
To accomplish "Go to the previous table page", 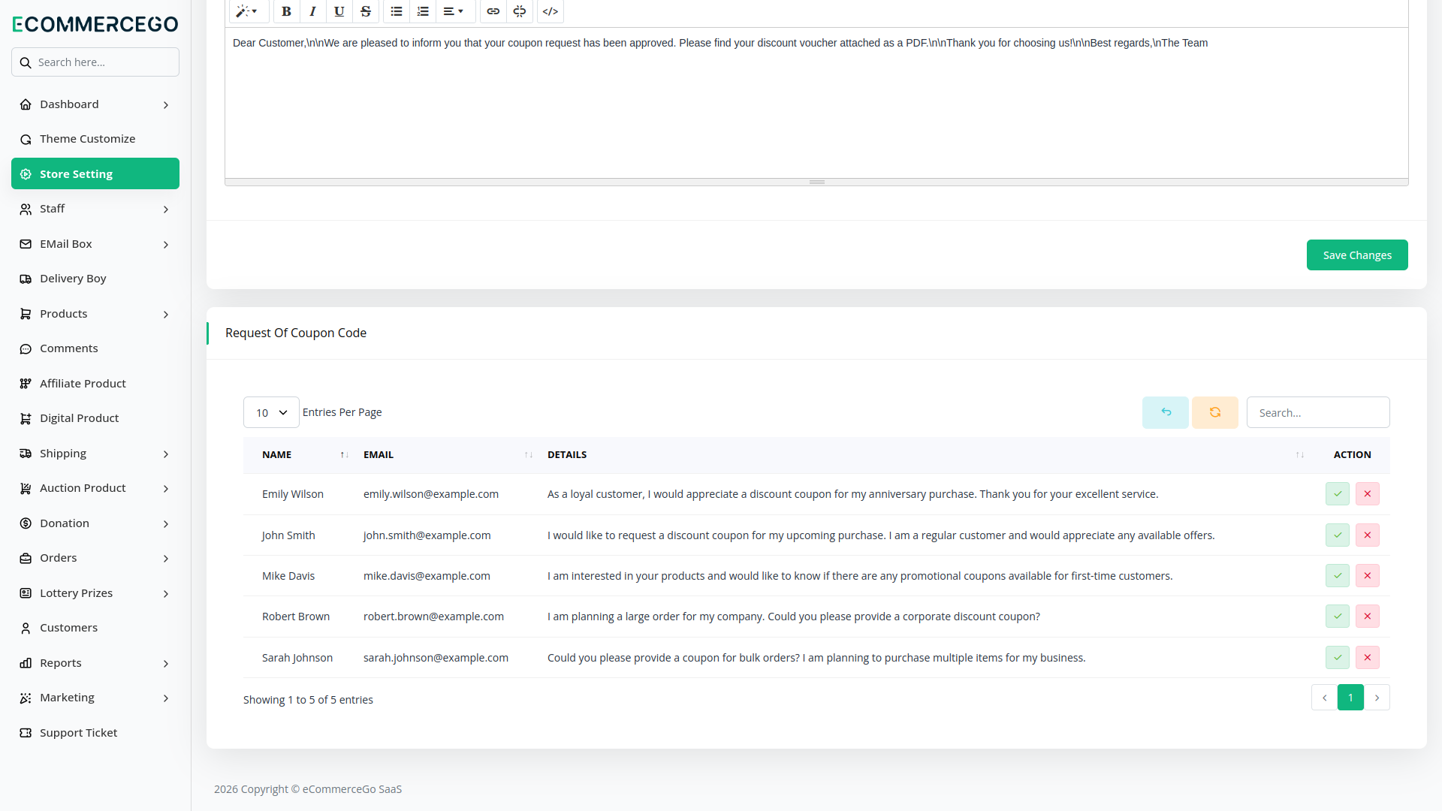I will [x=1324, y=698].
